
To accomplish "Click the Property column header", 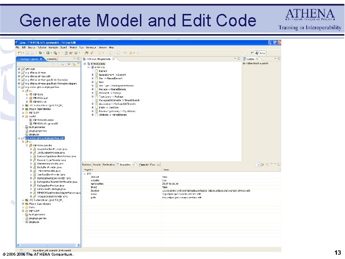I will pyautogui.click(x=122, y=170).
